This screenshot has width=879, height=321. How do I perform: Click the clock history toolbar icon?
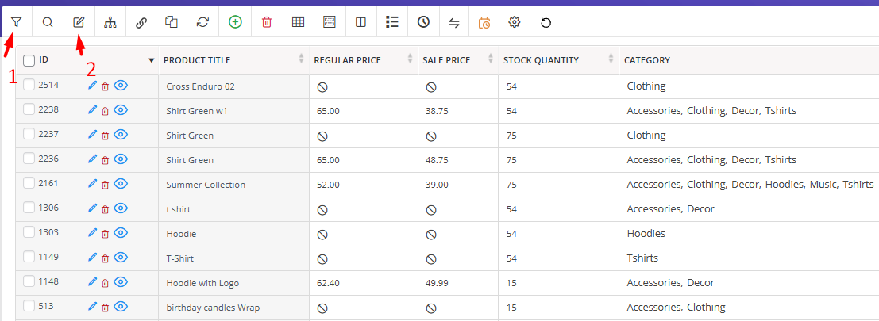tap(423, 22)
